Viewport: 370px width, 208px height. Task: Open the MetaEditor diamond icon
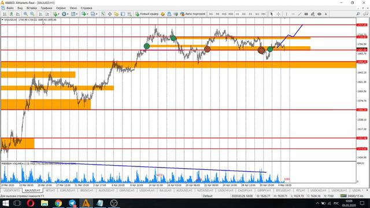pos(162,14)
